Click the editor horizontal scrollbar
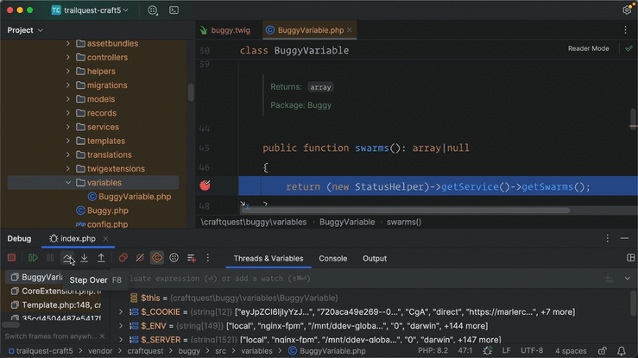The width and height of the screenshot is (638, 358). (x=406, y=209)
